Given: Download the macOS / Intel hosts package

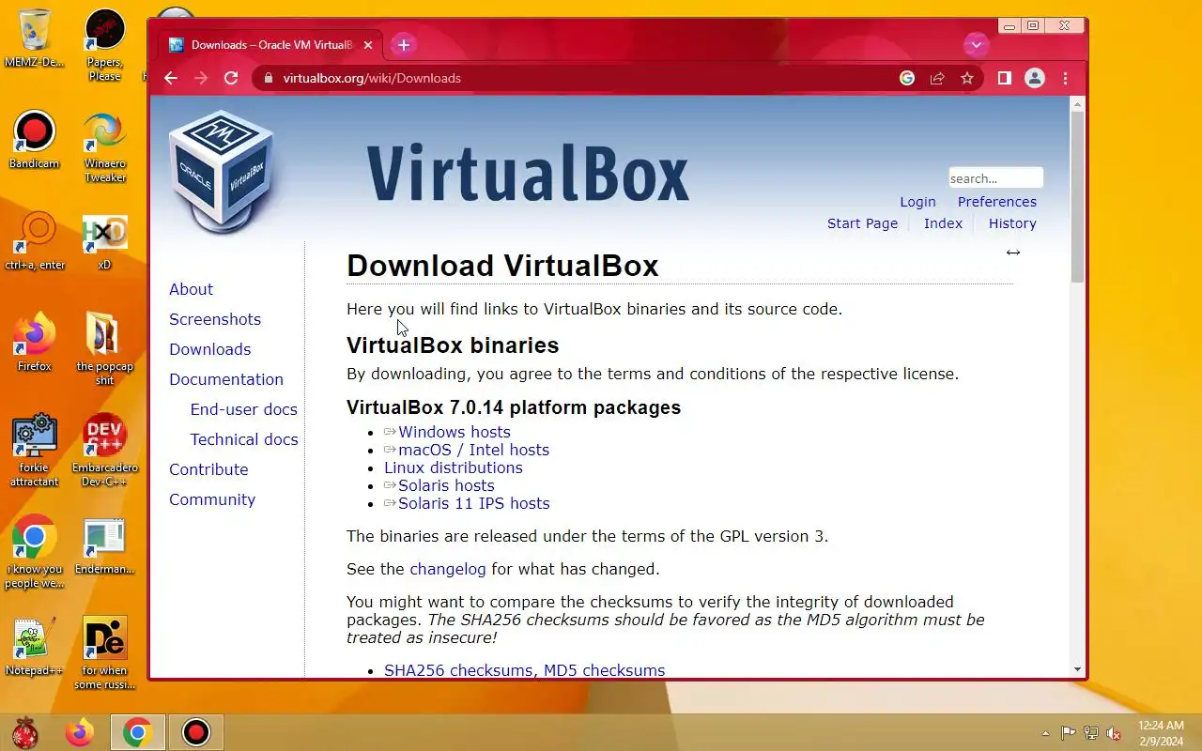Looking at the screenshot, I should click(473, 450).
